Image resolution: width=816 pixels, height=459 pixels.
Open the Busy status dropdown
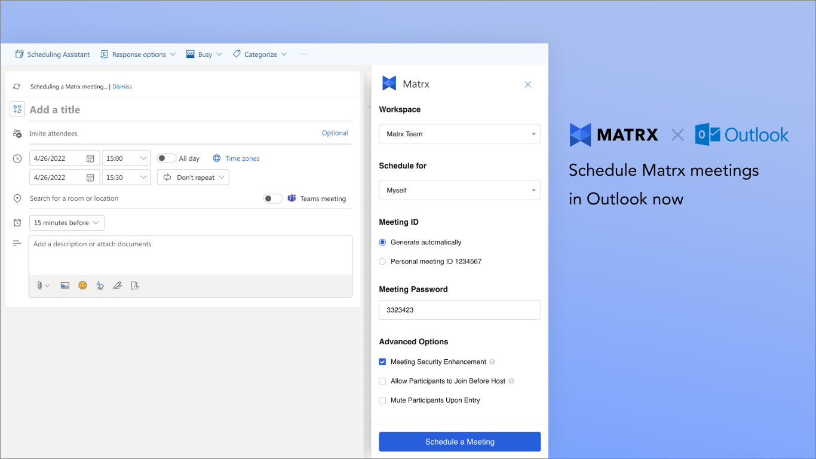[204, 54]
